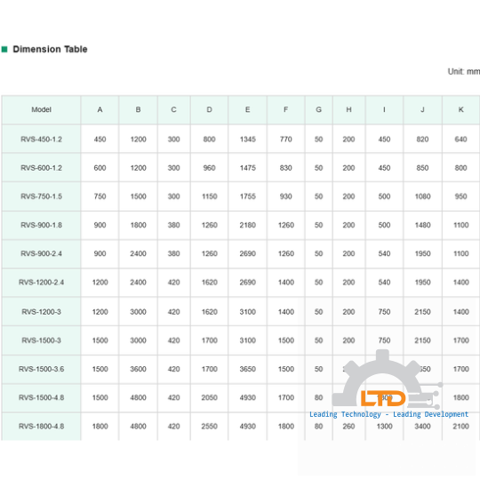Click value 1950 in RVS-900-2.4 row
480x480 pixels.
coord(422,253)
